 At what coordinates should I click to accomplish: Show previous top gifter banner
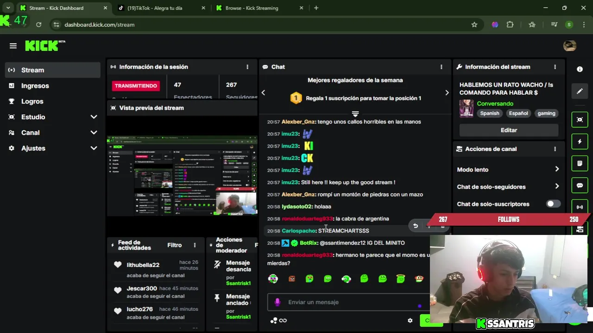coord(263,92)
